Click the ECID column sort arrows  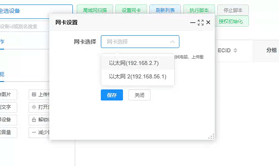point(235,51)
